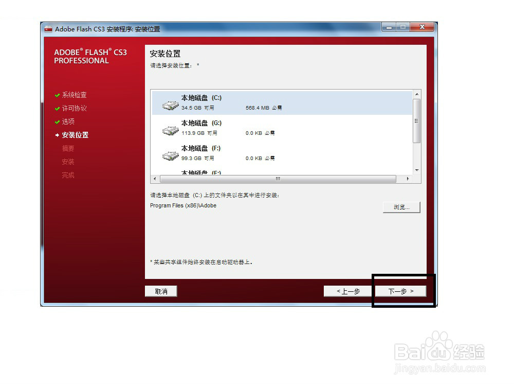Click the 摘要 step in sidebar

68,148
